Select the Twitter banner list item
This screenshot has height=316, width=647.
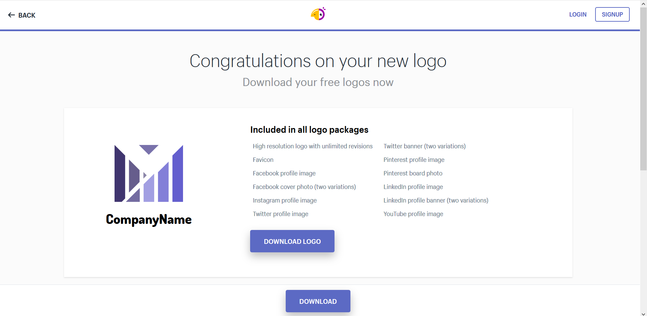coord(424,146)
